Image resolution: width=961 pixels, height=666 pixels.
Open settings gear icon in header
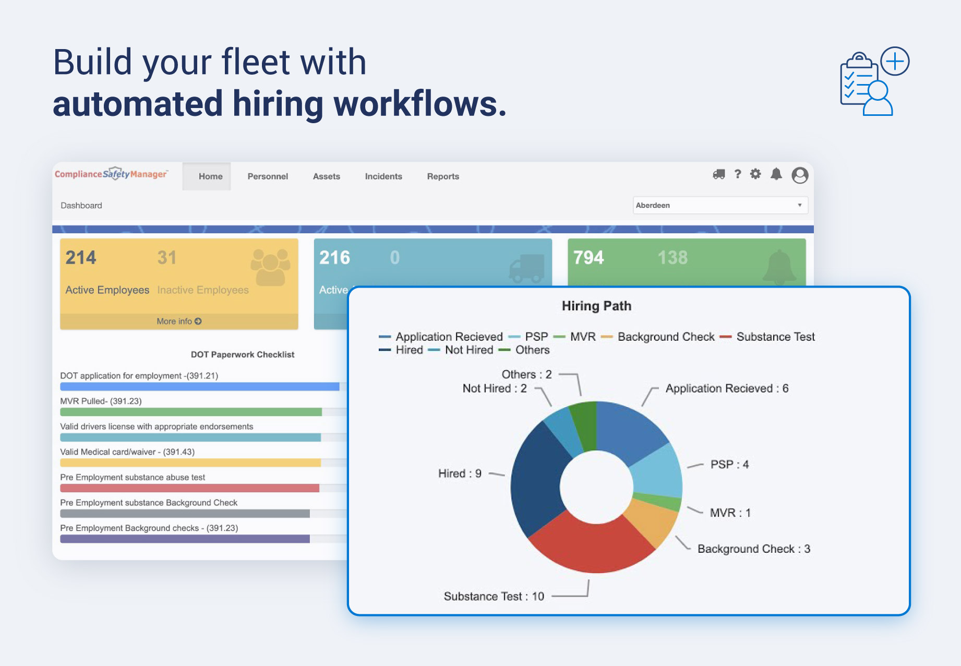tap(755, 174)
